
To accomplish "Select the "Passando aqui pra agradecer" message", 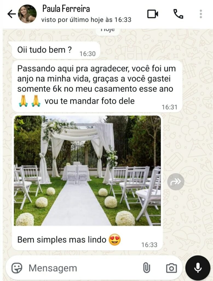I will [97, 86].
